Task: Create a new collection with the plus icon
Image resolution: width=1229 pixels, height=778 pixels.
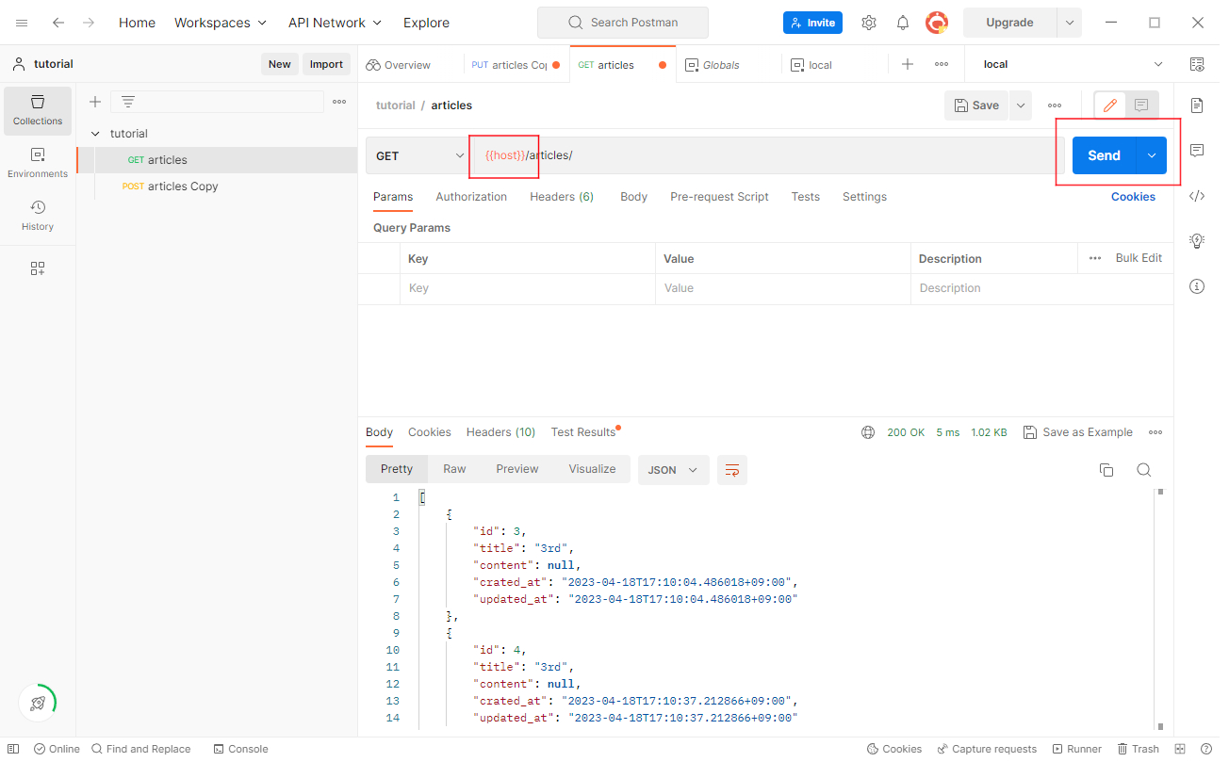Action: click(95, 102)
